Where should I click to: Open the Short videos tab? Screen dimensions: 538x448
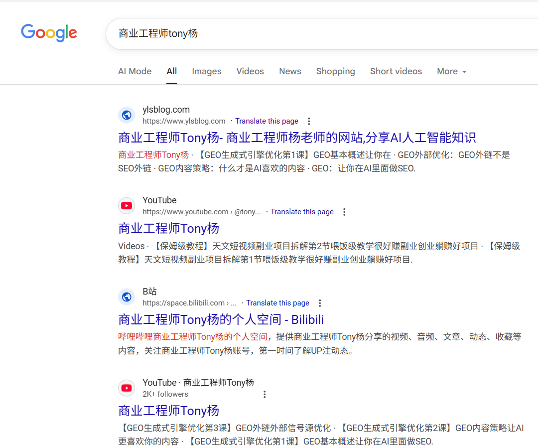pos(396,71)
